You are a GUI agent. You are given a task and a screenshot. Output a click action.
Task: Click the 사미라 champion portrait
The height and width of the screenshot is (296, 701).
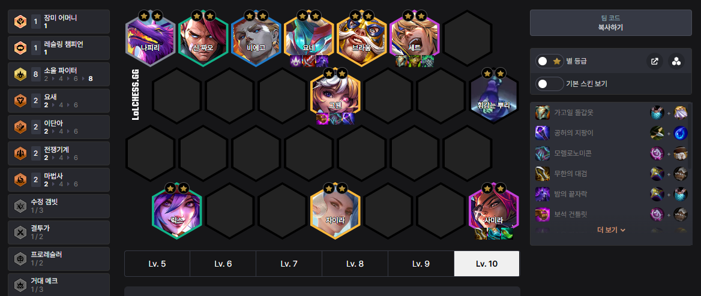tap(493, 211)
